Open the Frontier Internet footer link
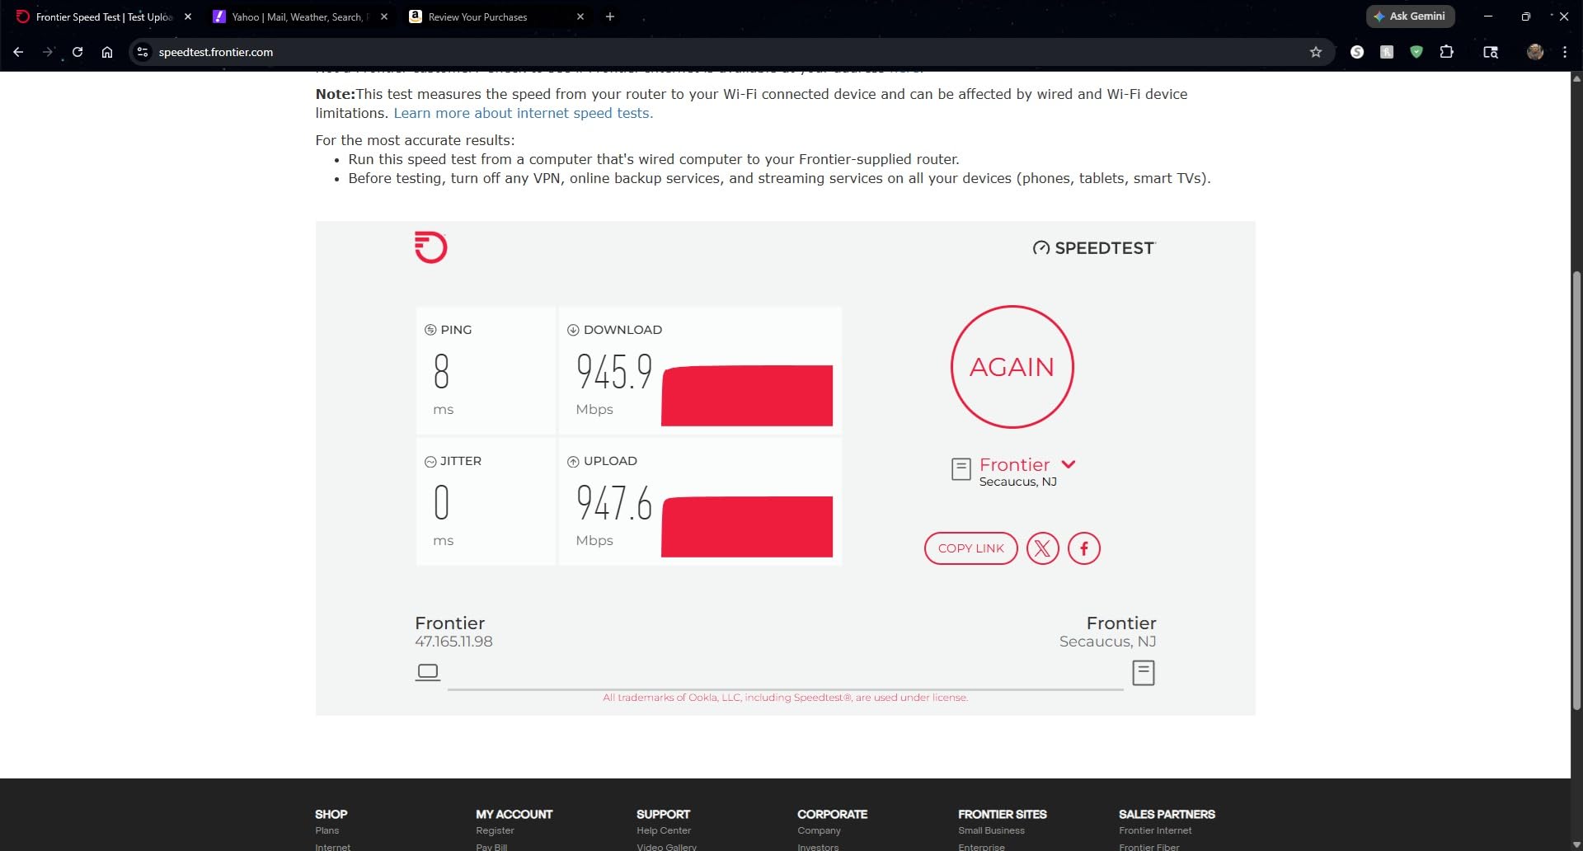The width and height of the screenshot is (1583, 851). (x=1155, y=830)
